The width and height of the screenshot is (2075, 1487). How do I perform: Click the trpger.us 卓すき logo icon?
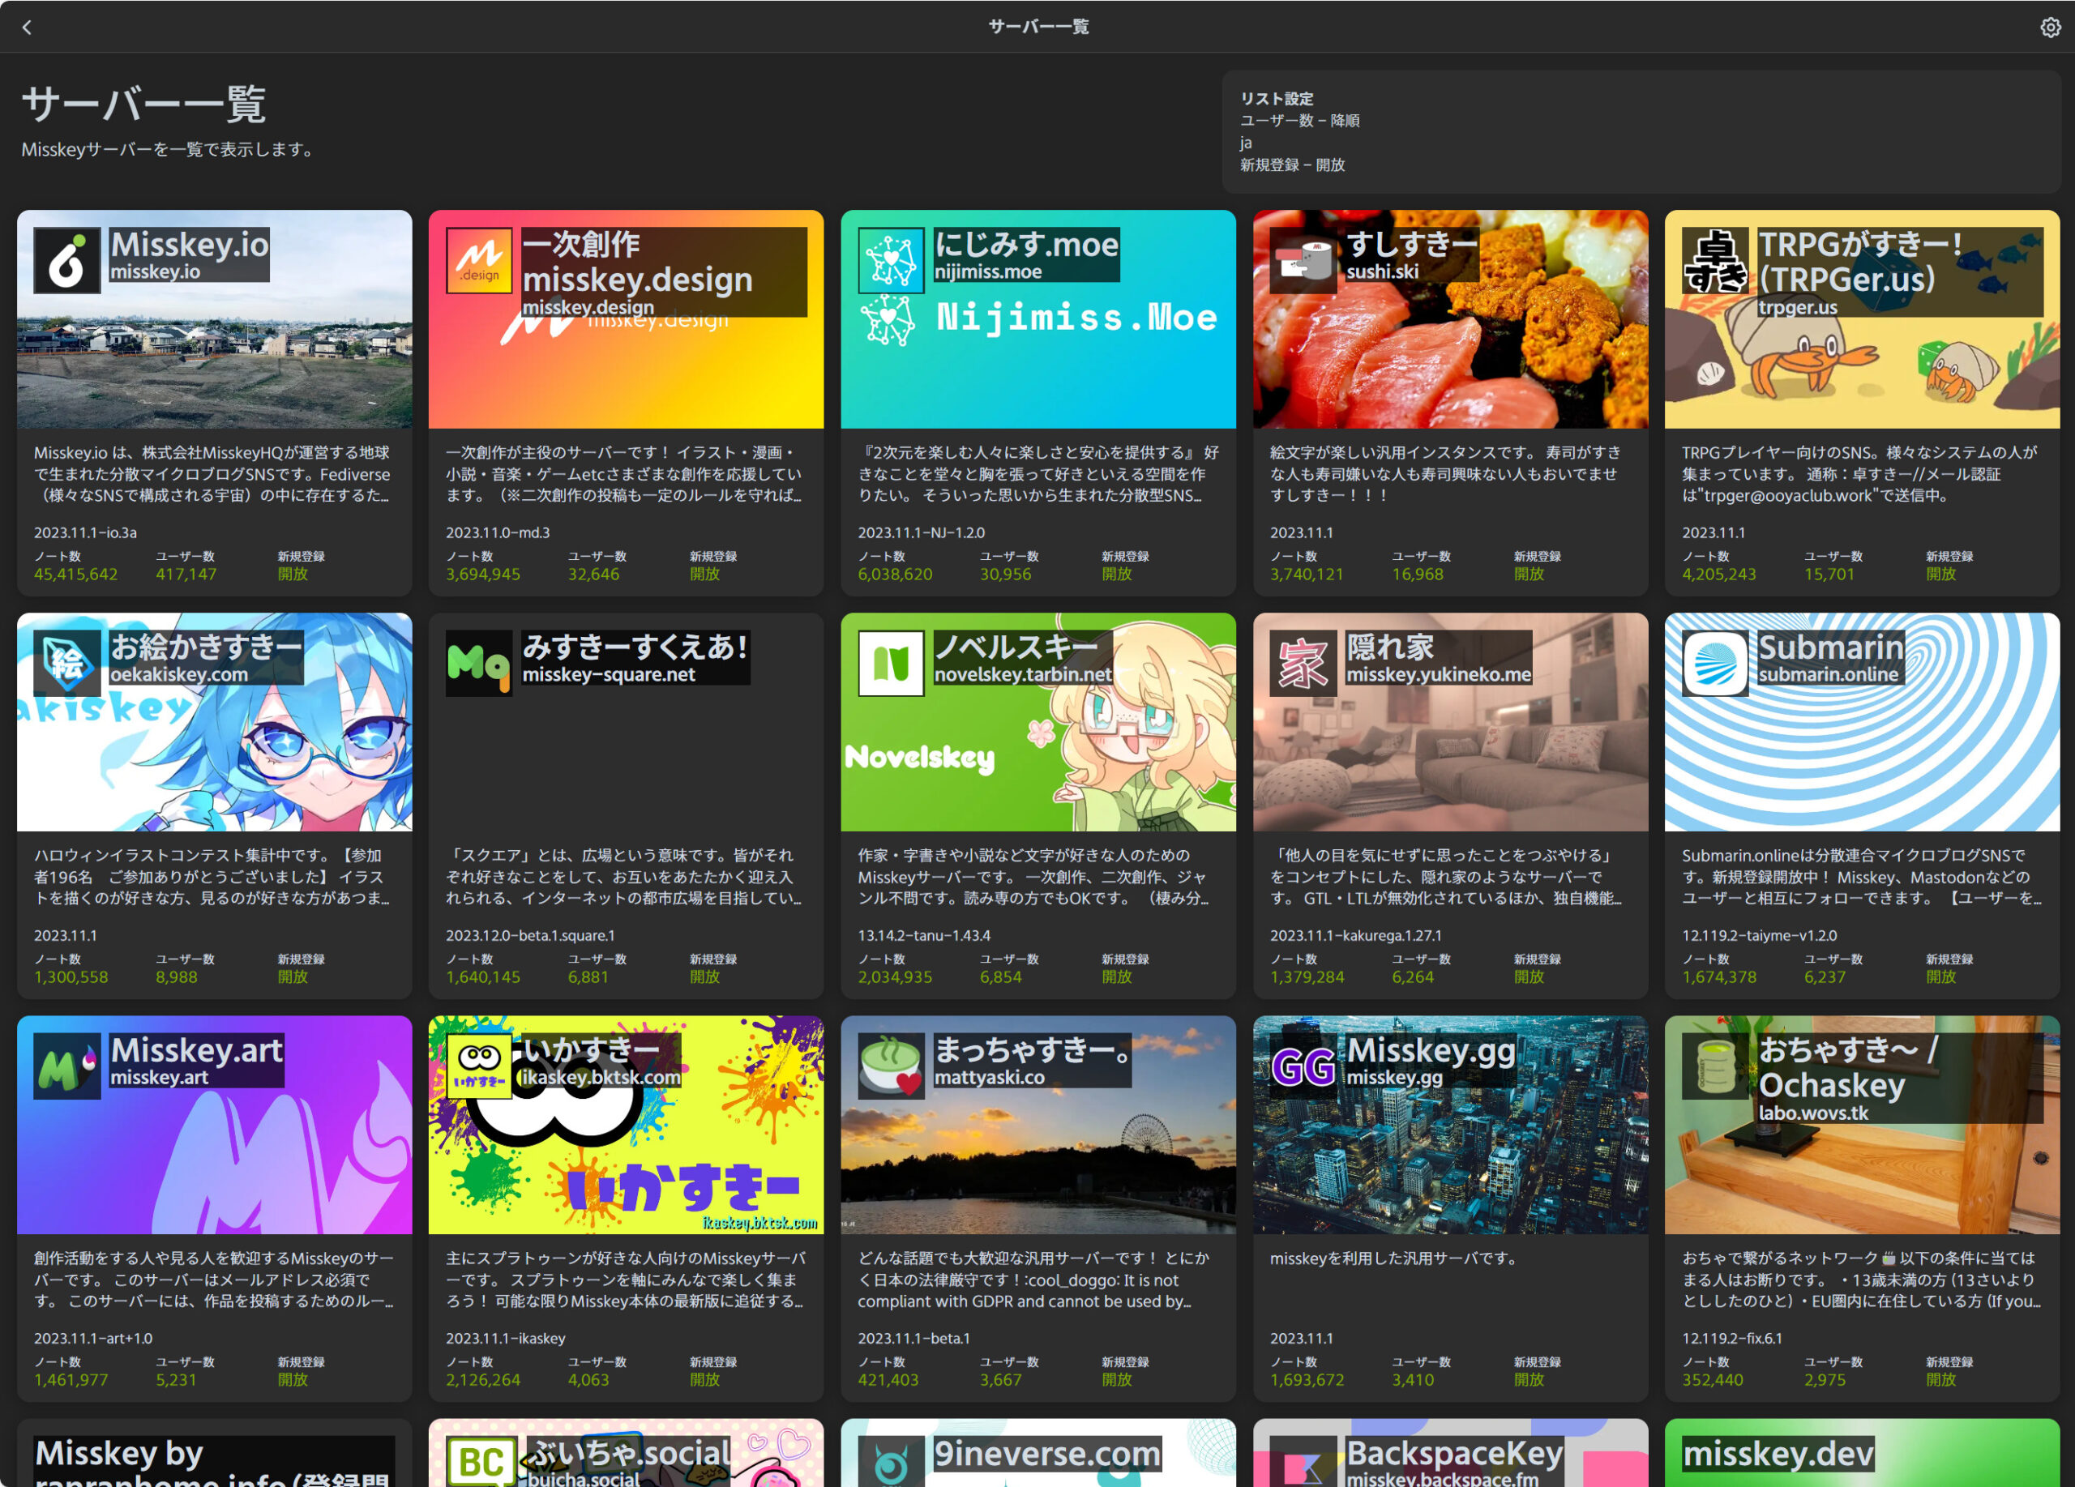(x=1715, y=261)
